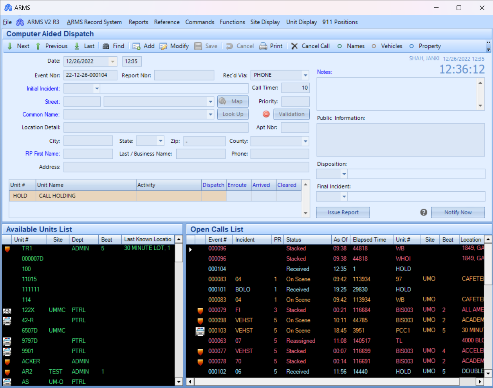Click the patrol car icon next to unit 42-R
The image size is (493, 388).
7,321
